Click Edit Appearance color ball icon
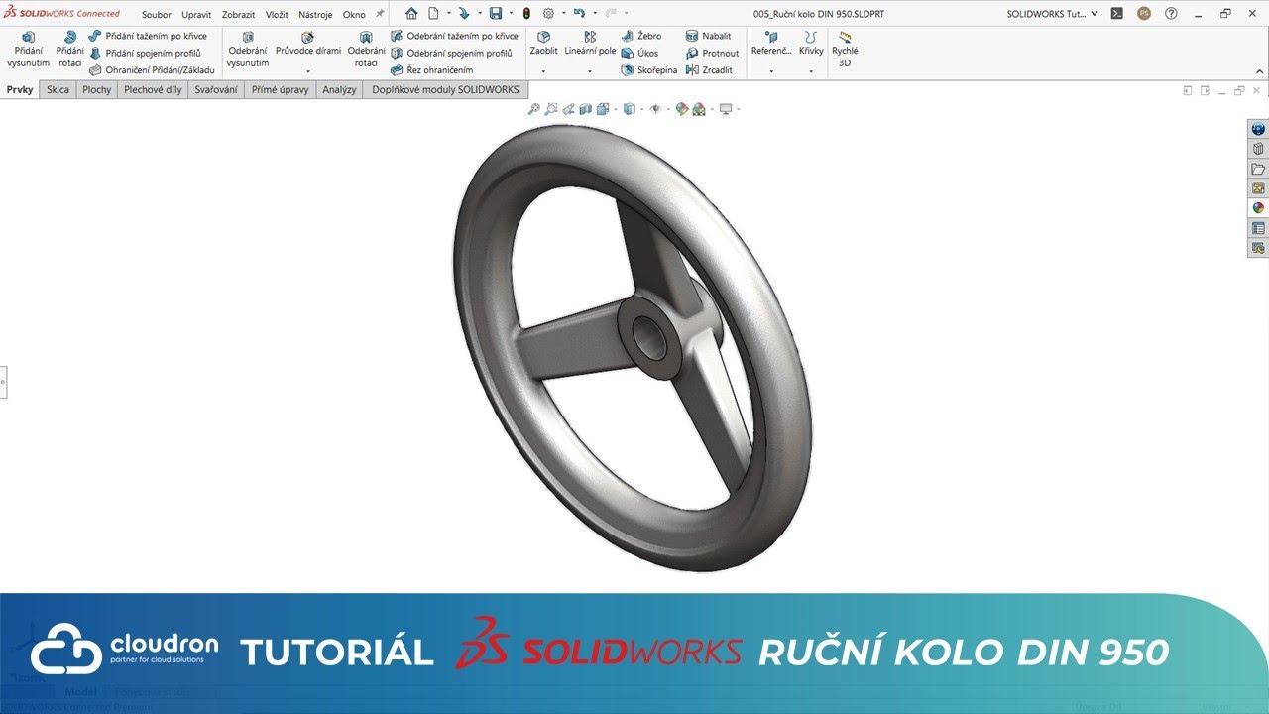The height and width of the screenshot is (714, 1269). (682, 109)
